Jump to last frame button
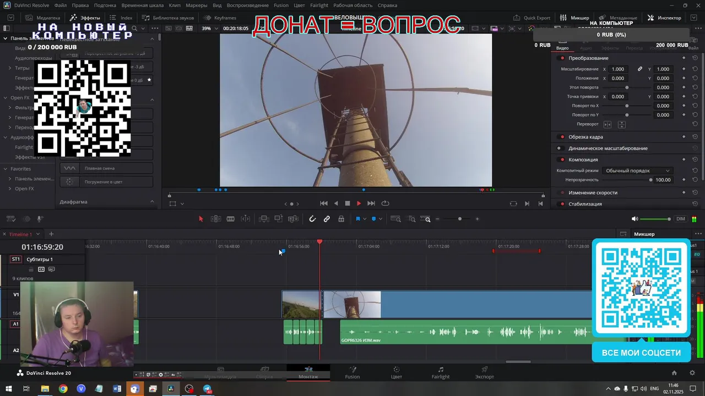The image size is (705, 396). [x=371, y=204]
